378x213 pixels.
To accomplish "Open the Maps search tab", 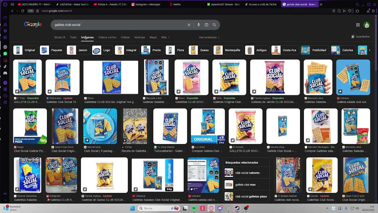I will 153,37.
